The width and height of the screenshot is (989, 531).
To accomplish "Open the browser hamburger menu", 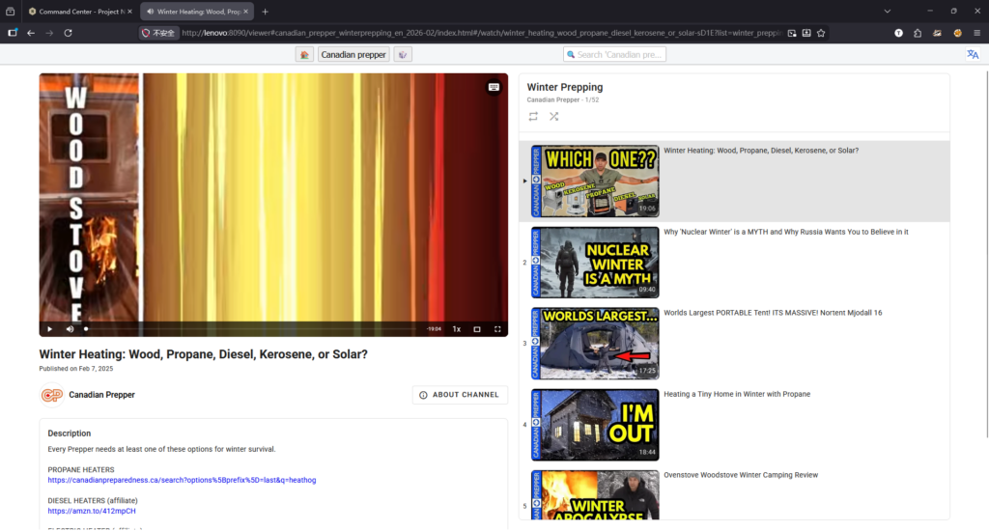I will tap(977, 32).
